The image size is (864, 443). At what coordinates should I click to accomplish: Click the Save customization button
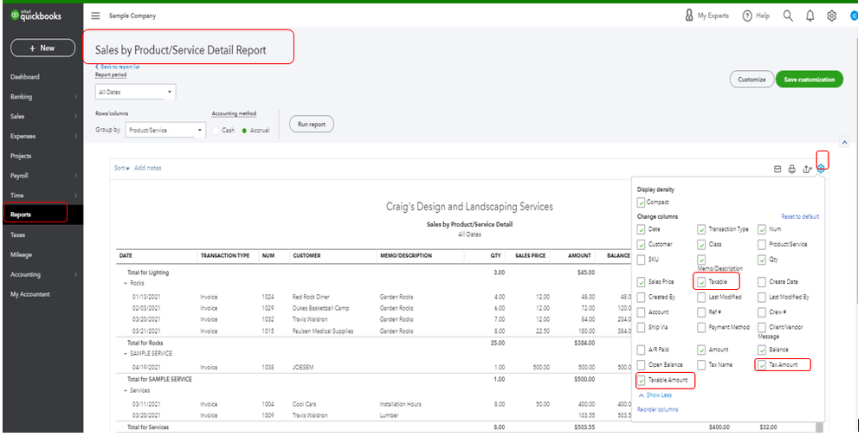point(809,80)
